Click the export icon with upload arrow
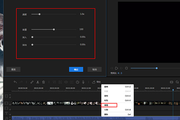The image size is (180, 120). tap(94, 82)
